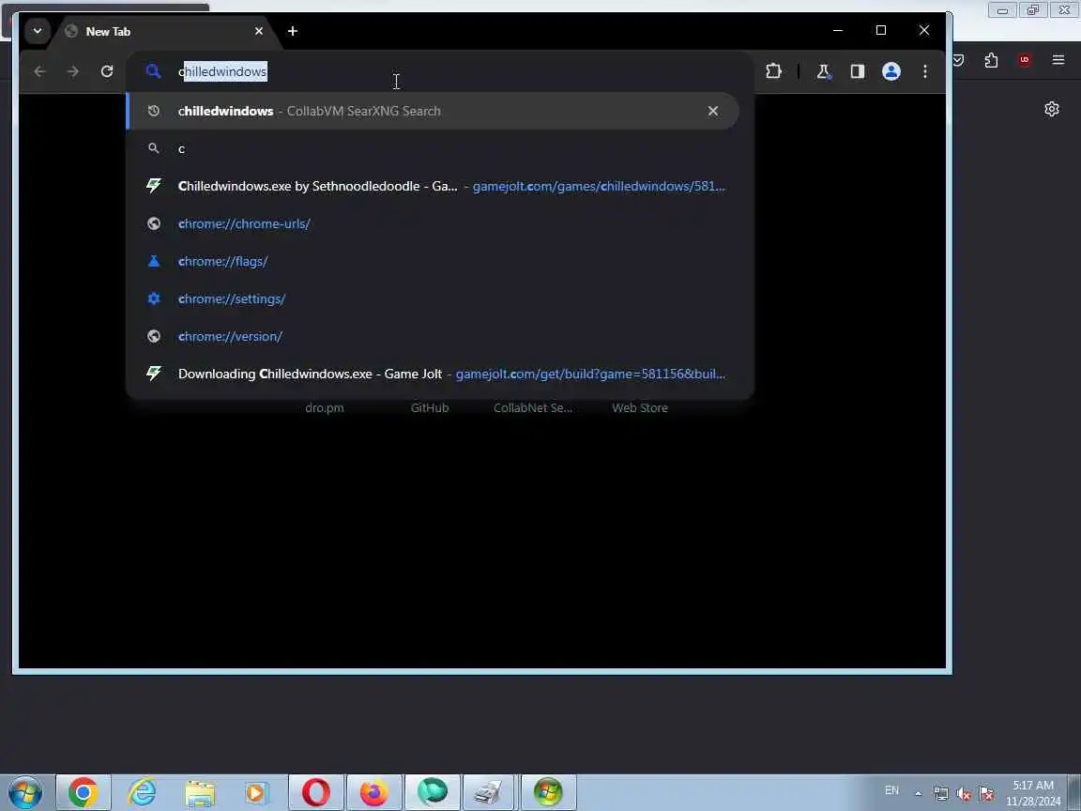This screenshot has width=1081, height=811.
Task: Launch Opera from the taskbar
Action: click(x=315, y=792)
